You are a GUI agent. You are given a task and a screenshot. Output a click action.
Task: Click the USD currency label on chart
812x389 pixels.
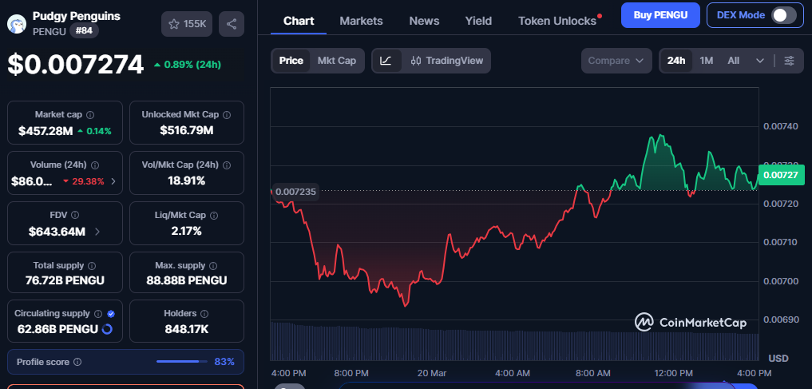point(778,359)
